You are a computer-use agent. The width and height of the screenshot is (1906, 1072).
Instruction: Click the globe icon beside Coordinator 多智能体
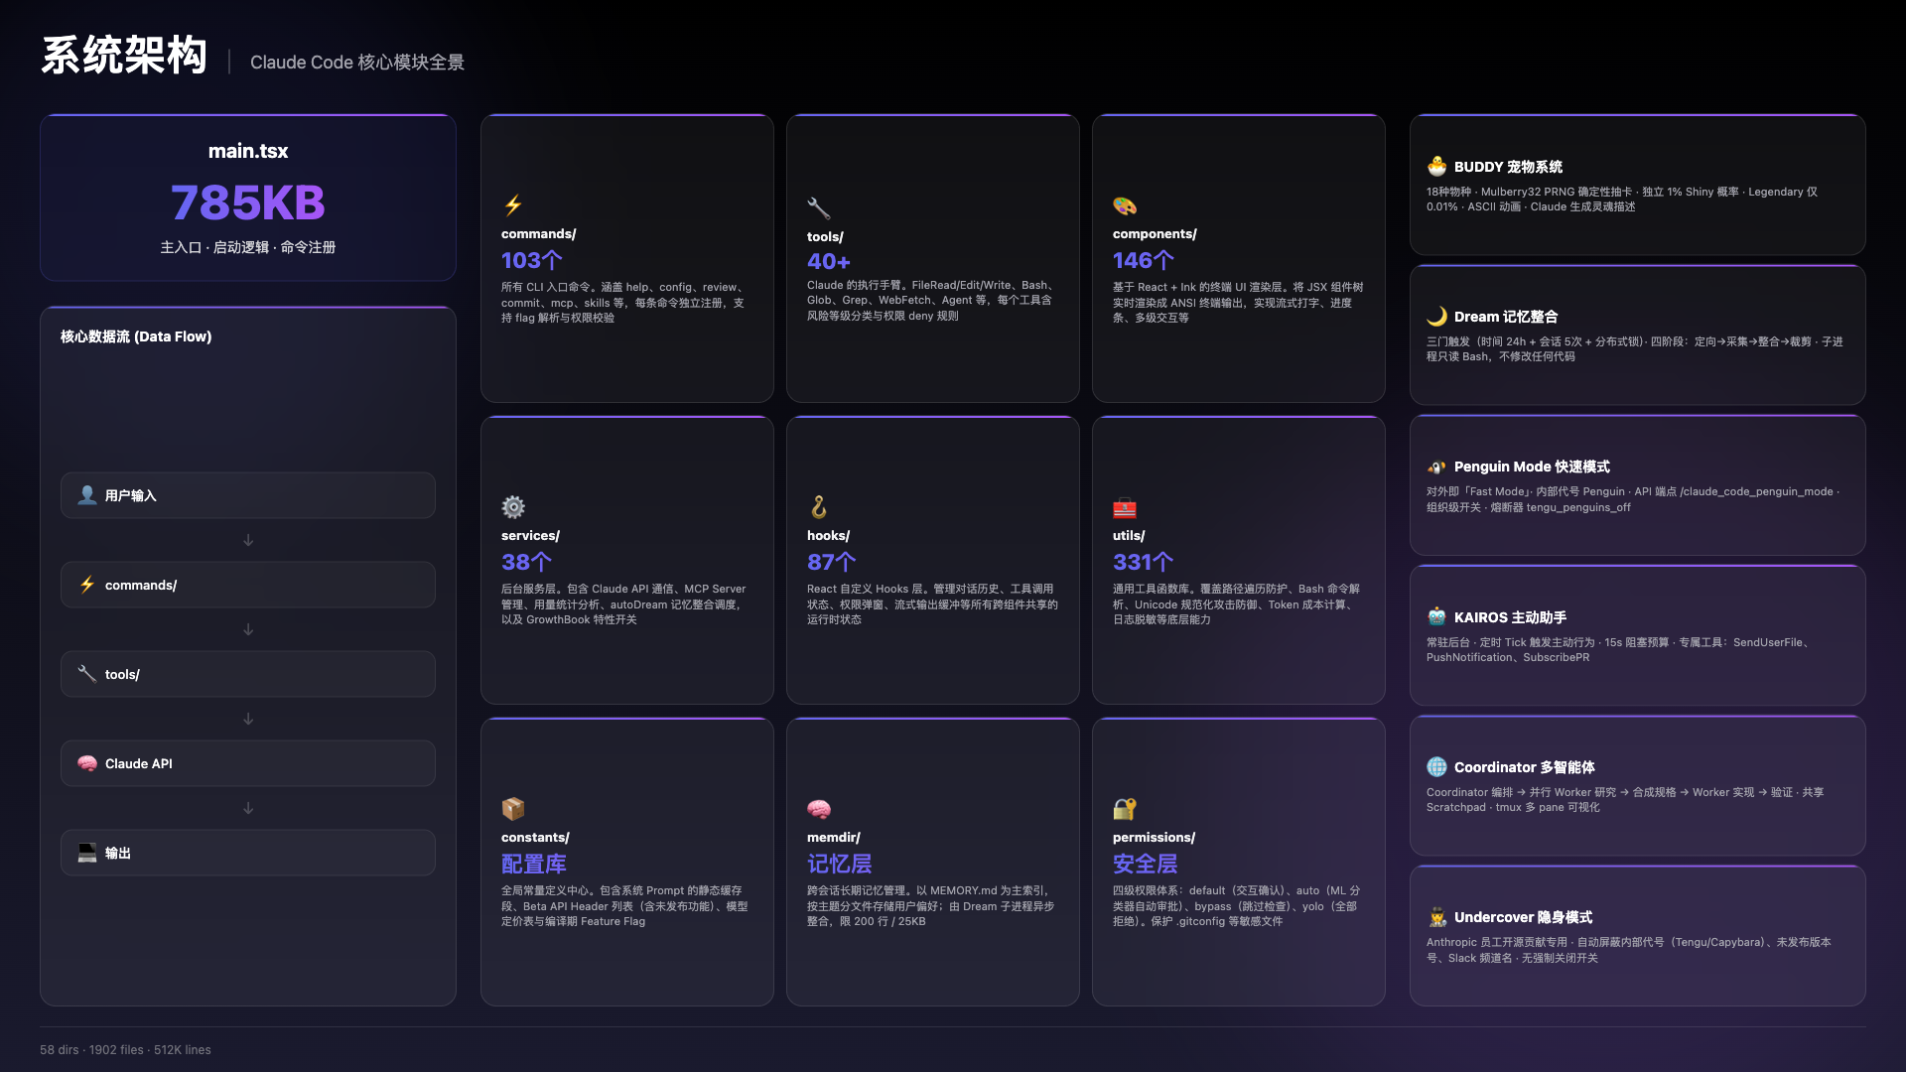pos(1436,767)
